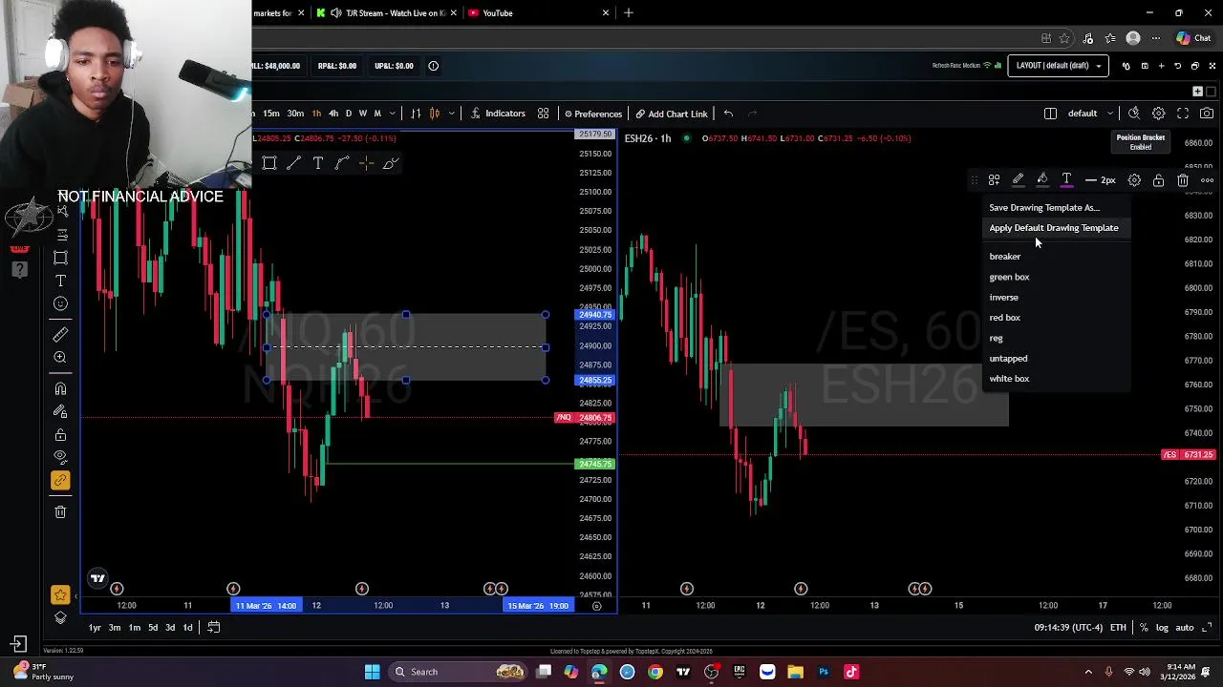This screenshot has width=1223, height=687.
Task: Open the indicator templates grid icon
Action: (x=543, y=114)
